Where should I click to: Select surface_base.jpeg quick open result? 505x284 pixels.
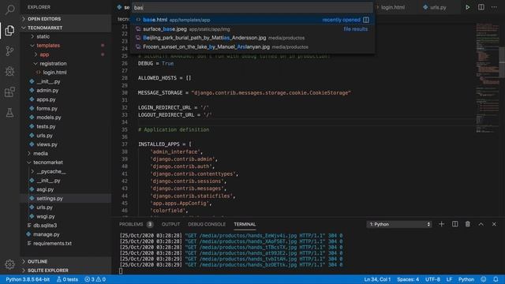tap(252, 29)
